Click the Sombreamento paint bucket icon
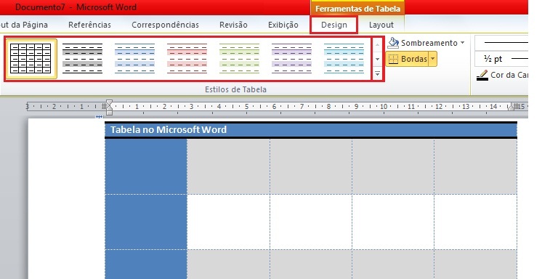This screenshot has width=558, height=279. [393, 43]
